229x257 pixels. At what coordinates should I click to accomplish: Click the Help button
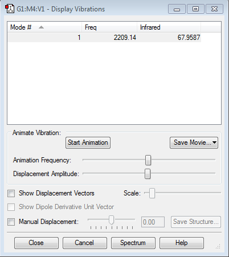click(182, 243)
